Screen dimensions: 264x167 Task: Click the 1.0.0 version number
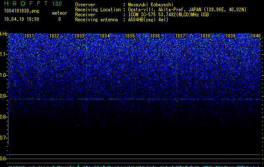click(x=57, y=3)
